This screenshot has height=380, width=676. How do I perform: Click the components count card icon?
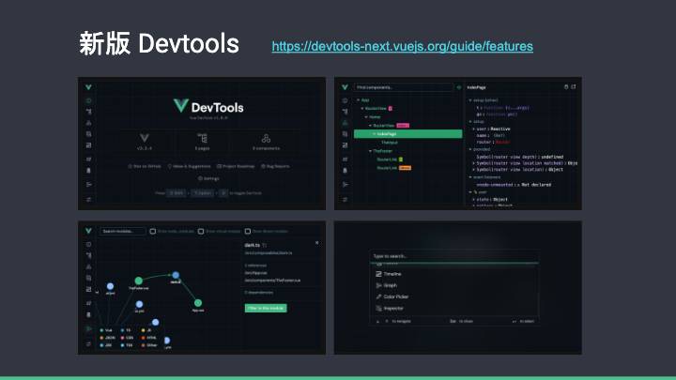click(x=266, y=138)
